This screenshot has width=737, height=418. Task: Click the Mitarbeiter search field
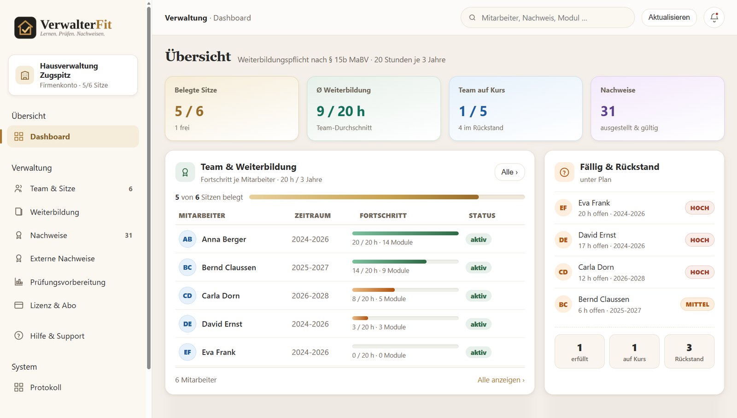(548, 17)
